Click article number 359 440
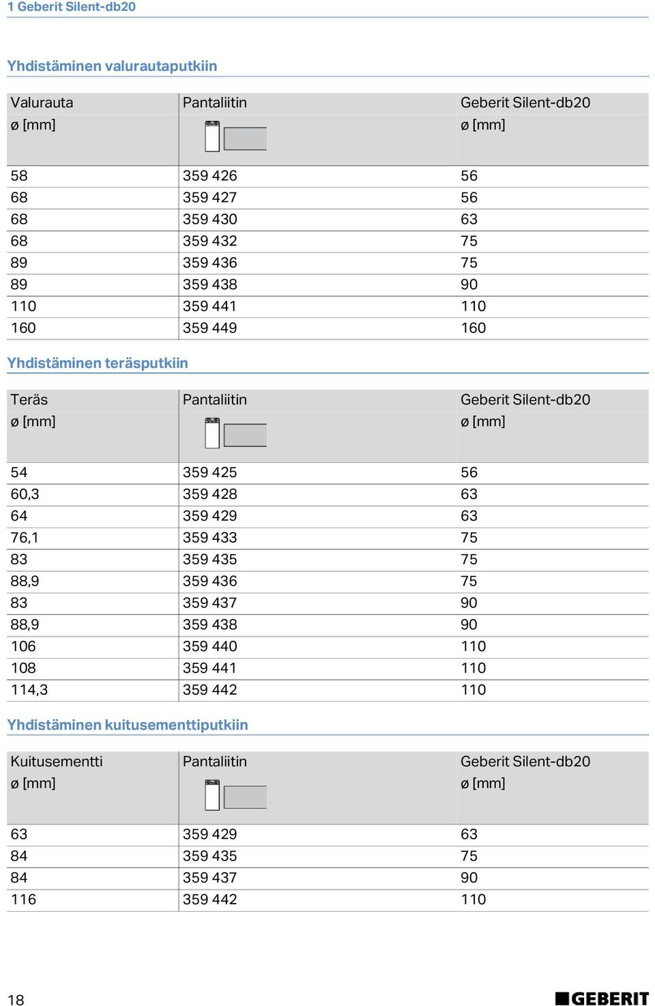The width and height of the screenshot is (655, 1006). tap(210, 646)
